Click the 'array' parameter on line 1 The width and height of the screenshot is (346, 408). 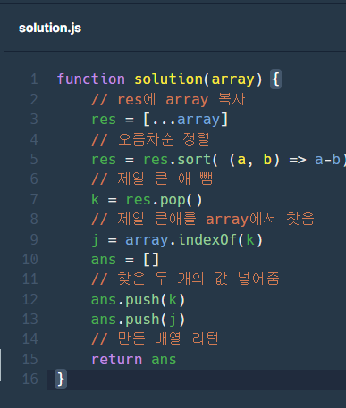[232, 79]
